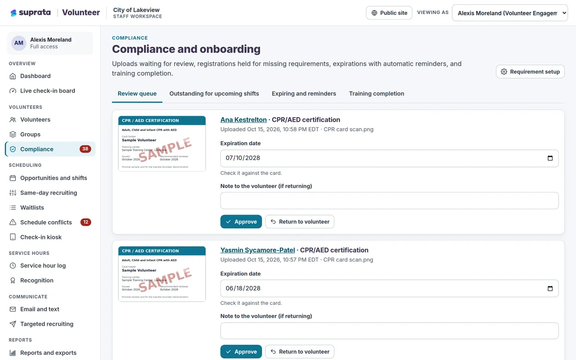The height and width of the screenshot is (360, 576).
Task: Open the Expiring and reminders tab
Action: (304, 94)
